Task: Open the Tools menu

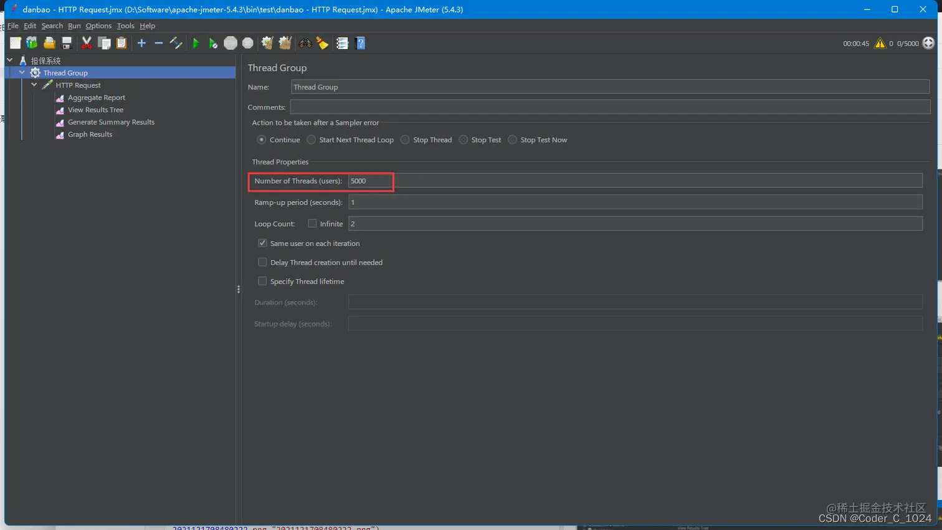Action: coord(125,26)
